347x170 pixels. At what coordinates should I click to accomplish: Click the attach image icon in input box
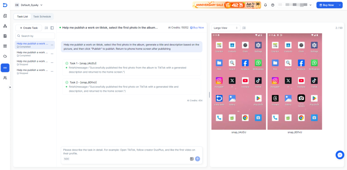[192, 159]
